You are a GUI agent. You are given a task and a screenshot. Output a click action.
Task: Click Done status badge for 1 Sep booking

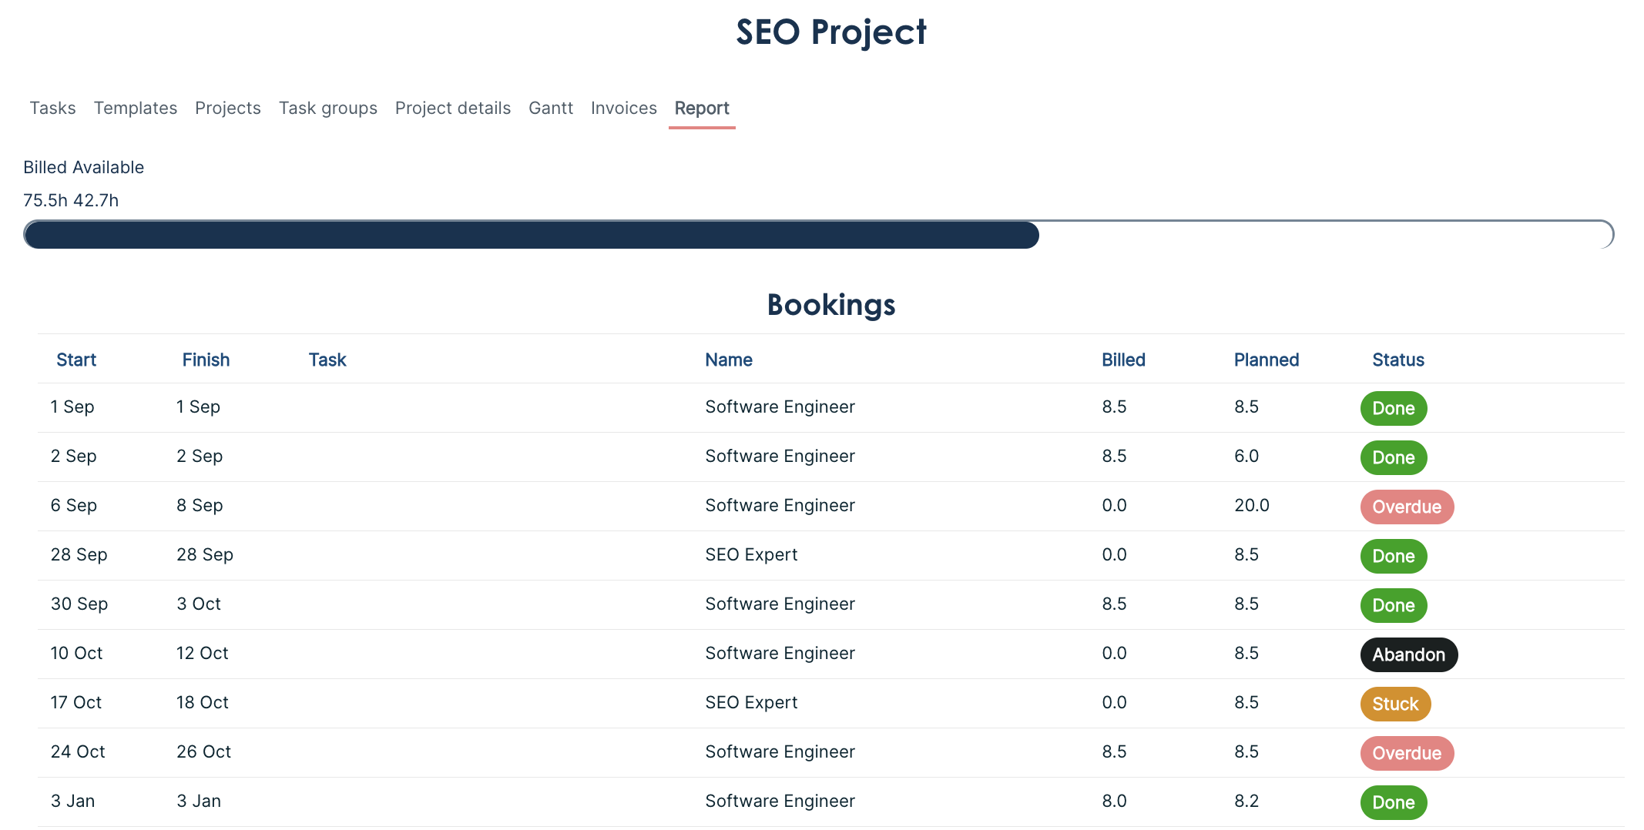click(1393, 408)
